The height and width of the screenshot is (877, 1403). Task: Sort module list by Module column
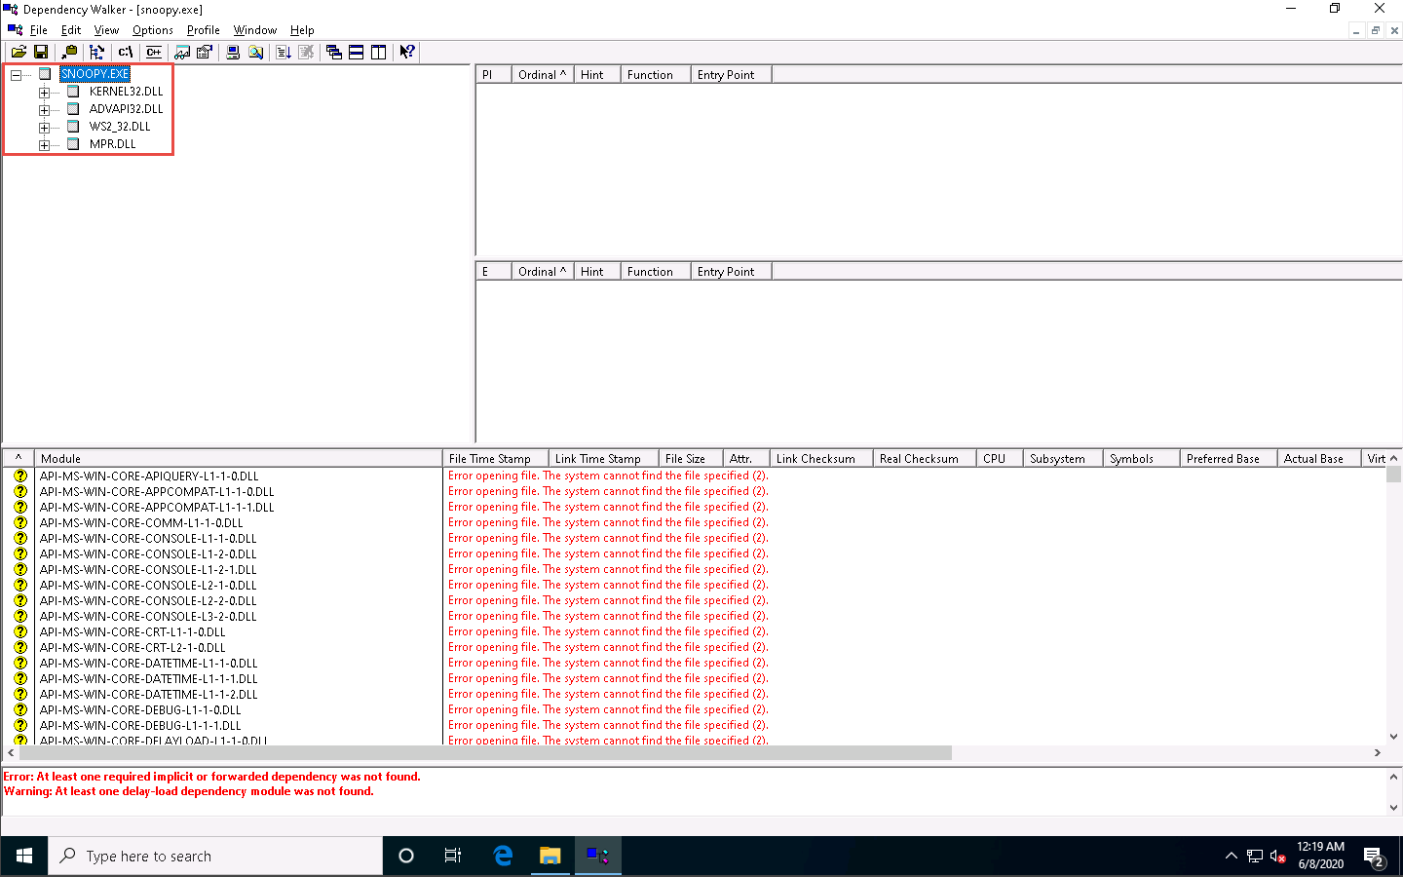click(239, 459)
